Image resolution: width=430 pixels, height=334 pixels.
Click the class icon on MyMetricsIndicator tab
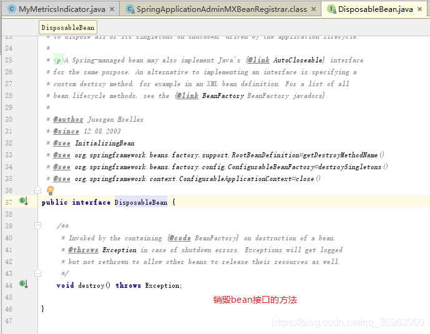[x=11, y=9]
